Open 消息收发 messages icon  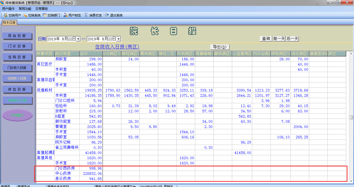click(x=86, y=15)
